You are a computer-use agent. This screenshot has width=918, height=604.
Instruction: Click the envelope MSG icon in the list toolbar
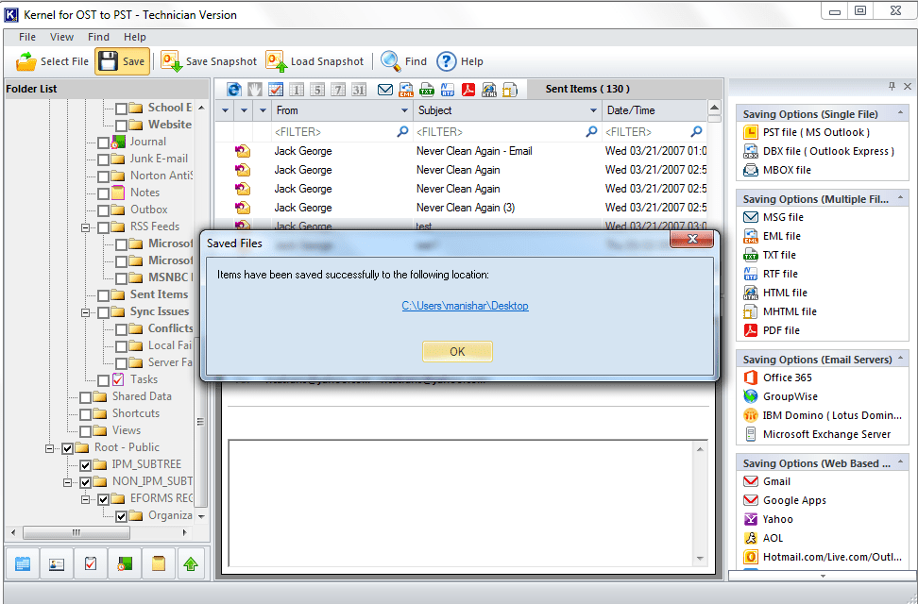385,90
